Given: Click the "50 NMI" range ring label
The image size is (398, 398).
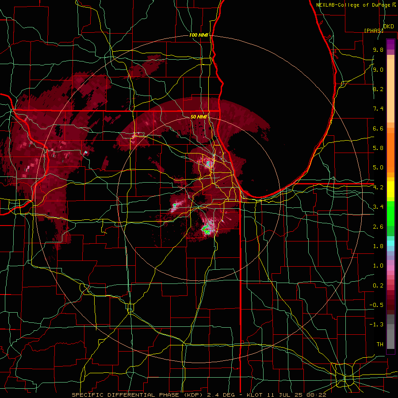Looking at the screenshot, I should click(199, 117).
